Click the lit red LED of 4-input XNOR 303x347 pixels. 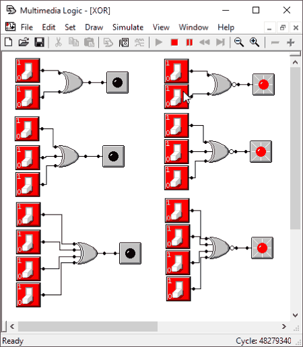point(262,248)
